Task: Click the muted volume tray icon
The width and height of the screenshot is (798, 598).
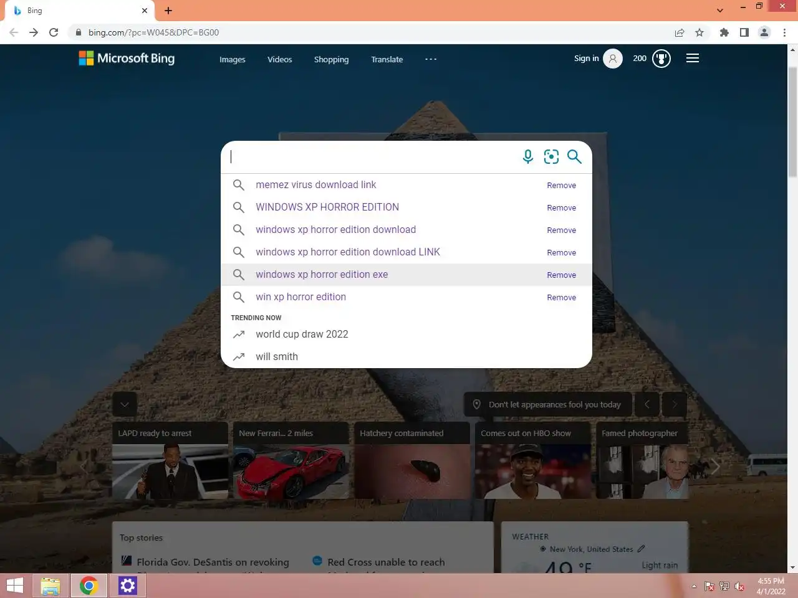Action: (739, 586)
